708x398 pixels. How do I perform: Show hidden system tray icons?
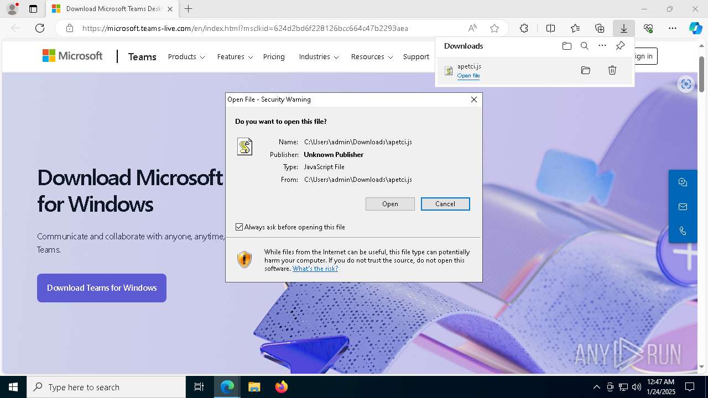tap(596, 387)
